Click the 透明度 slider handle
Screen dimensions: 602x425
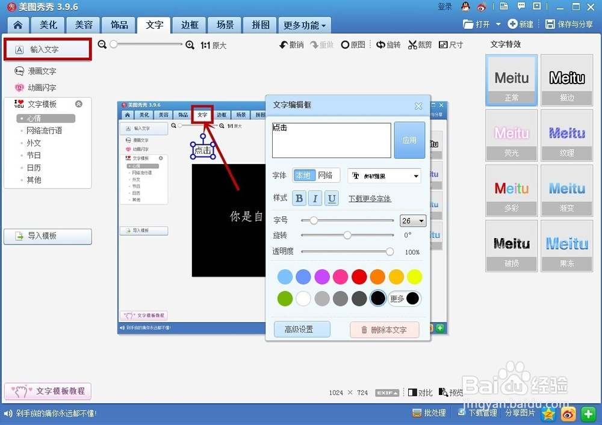(x=389, y=251)
